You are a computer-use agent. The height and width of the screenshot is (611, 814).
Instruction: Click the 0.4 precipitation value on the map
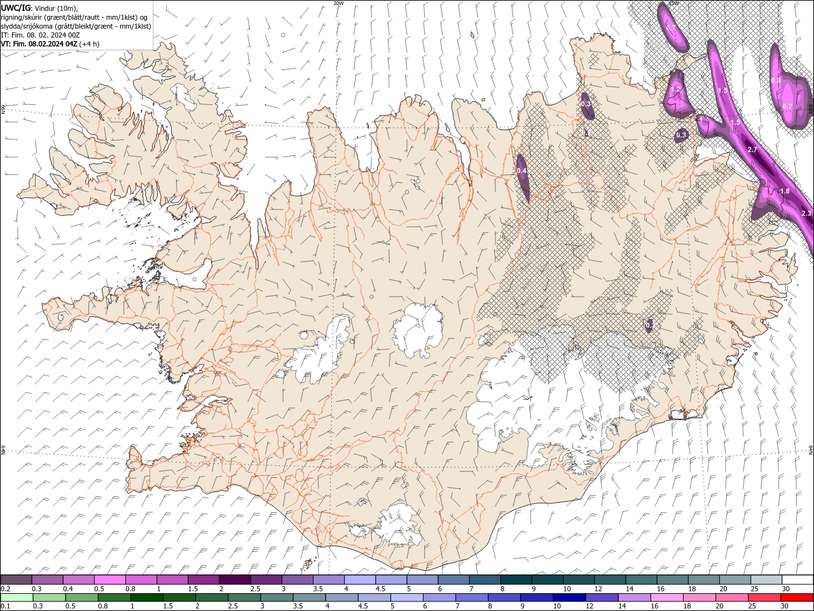coord(522,171)
